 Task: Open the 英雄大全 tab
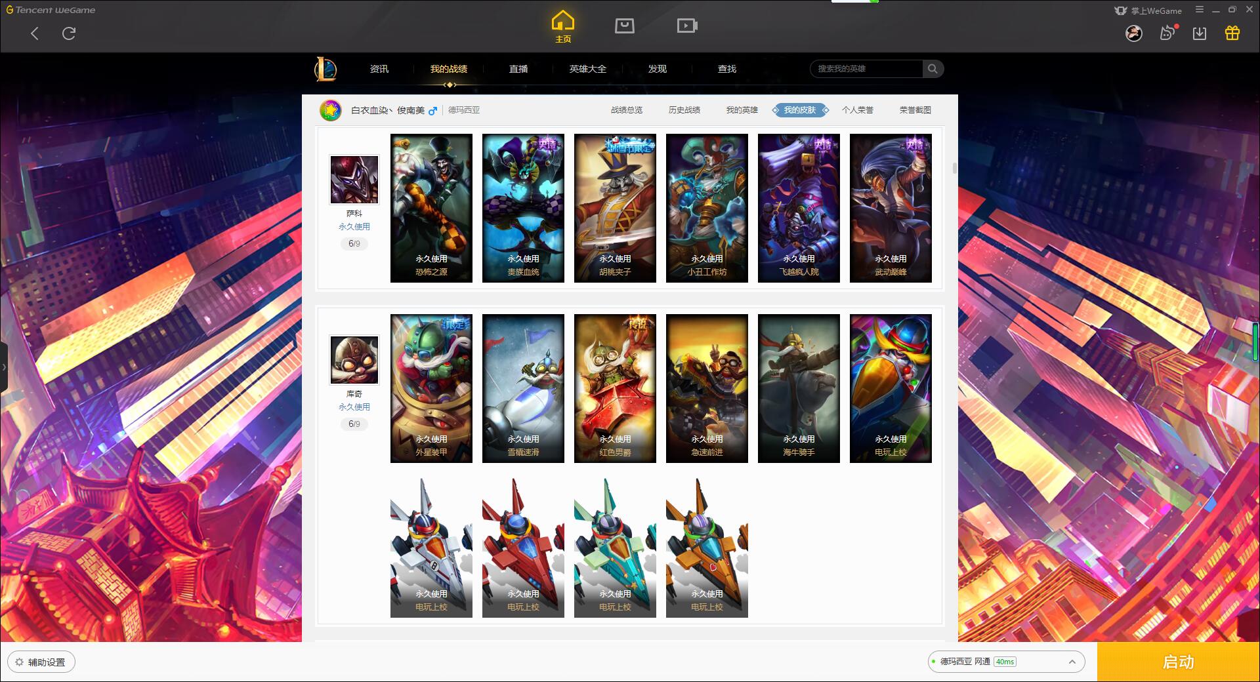click(x=588, y=69)
